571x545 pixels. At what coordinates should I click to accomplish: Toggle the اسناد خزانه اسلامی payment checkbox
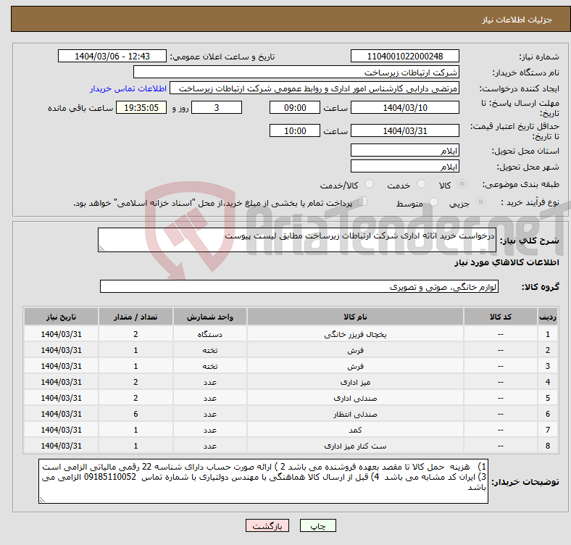click(362, 201)
